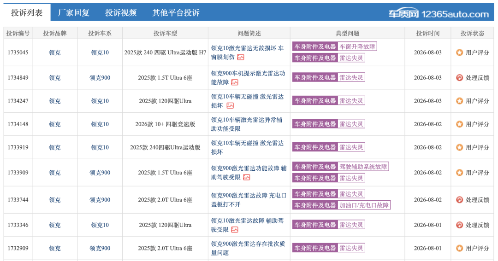
Task: Open complaint 领克900激光雷达故障 充电口盖板打不开
Action: tap(249, 200)
